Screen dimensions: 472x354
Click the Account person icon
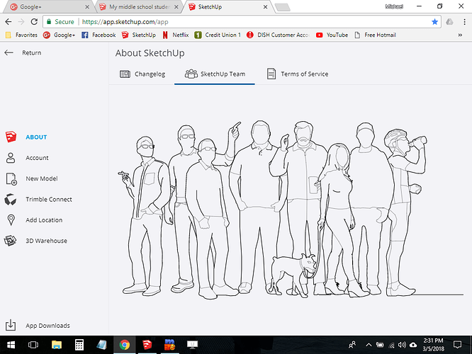(11, 158)
